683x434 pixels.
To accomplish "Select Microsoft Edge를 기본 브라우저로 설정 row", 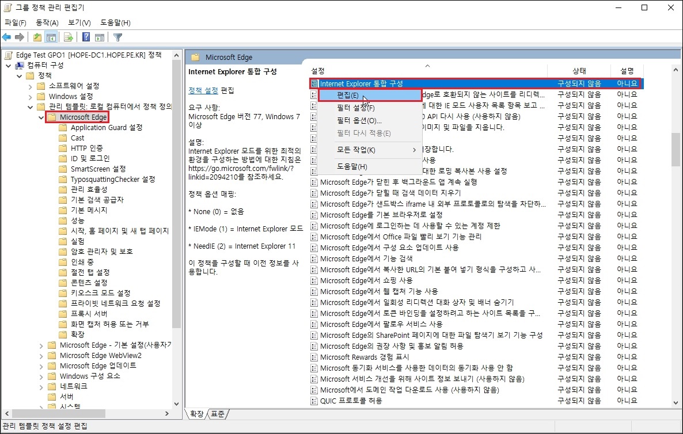I will (476, 215).
